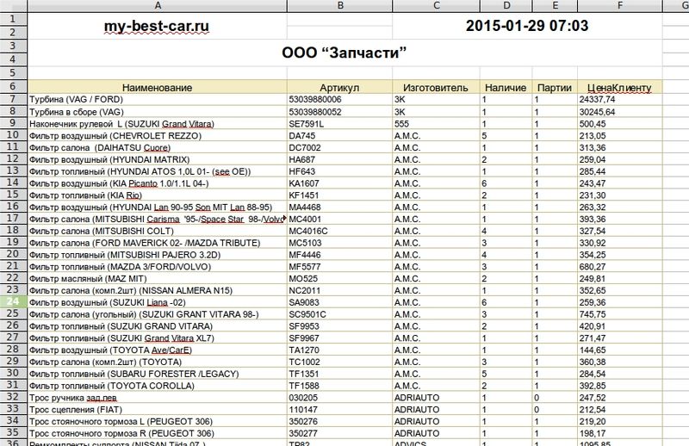Select article cell MC5103
This screenshot has height=446, width=689.
tap(339, 243)
